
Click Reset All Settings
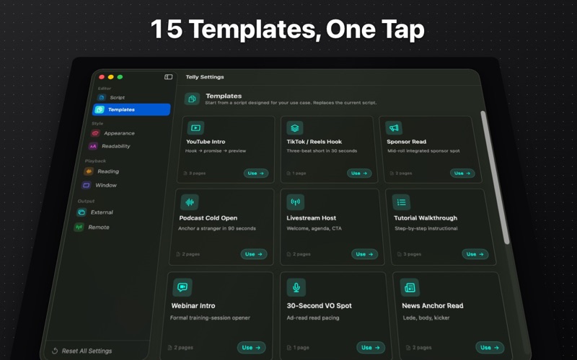pos(82,351)
